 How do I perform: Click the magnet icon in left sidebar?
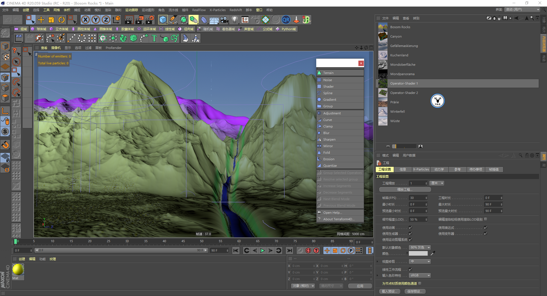tap(5, 145)
